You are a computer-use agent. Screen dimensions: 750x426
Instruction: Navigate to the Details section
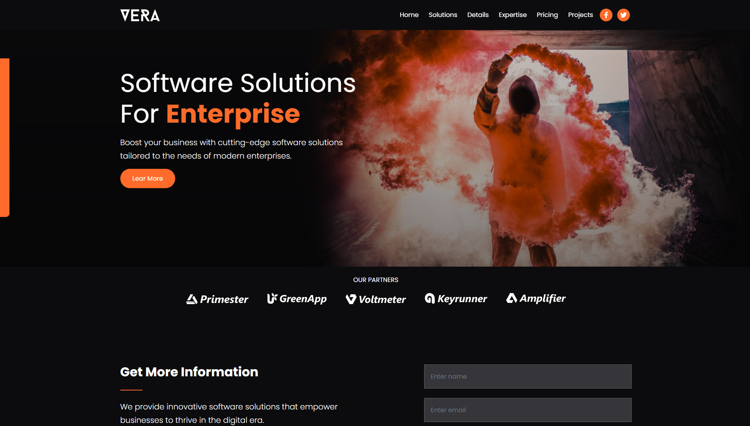click(x=478, y=15)
